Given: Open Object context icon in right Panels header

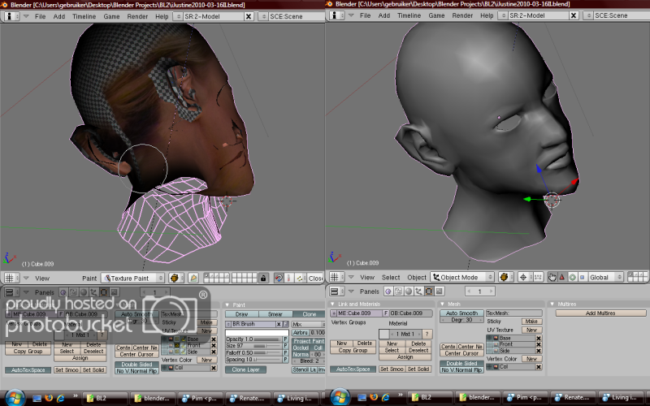Looking at the screenshot, I should [x=418, y=292].
